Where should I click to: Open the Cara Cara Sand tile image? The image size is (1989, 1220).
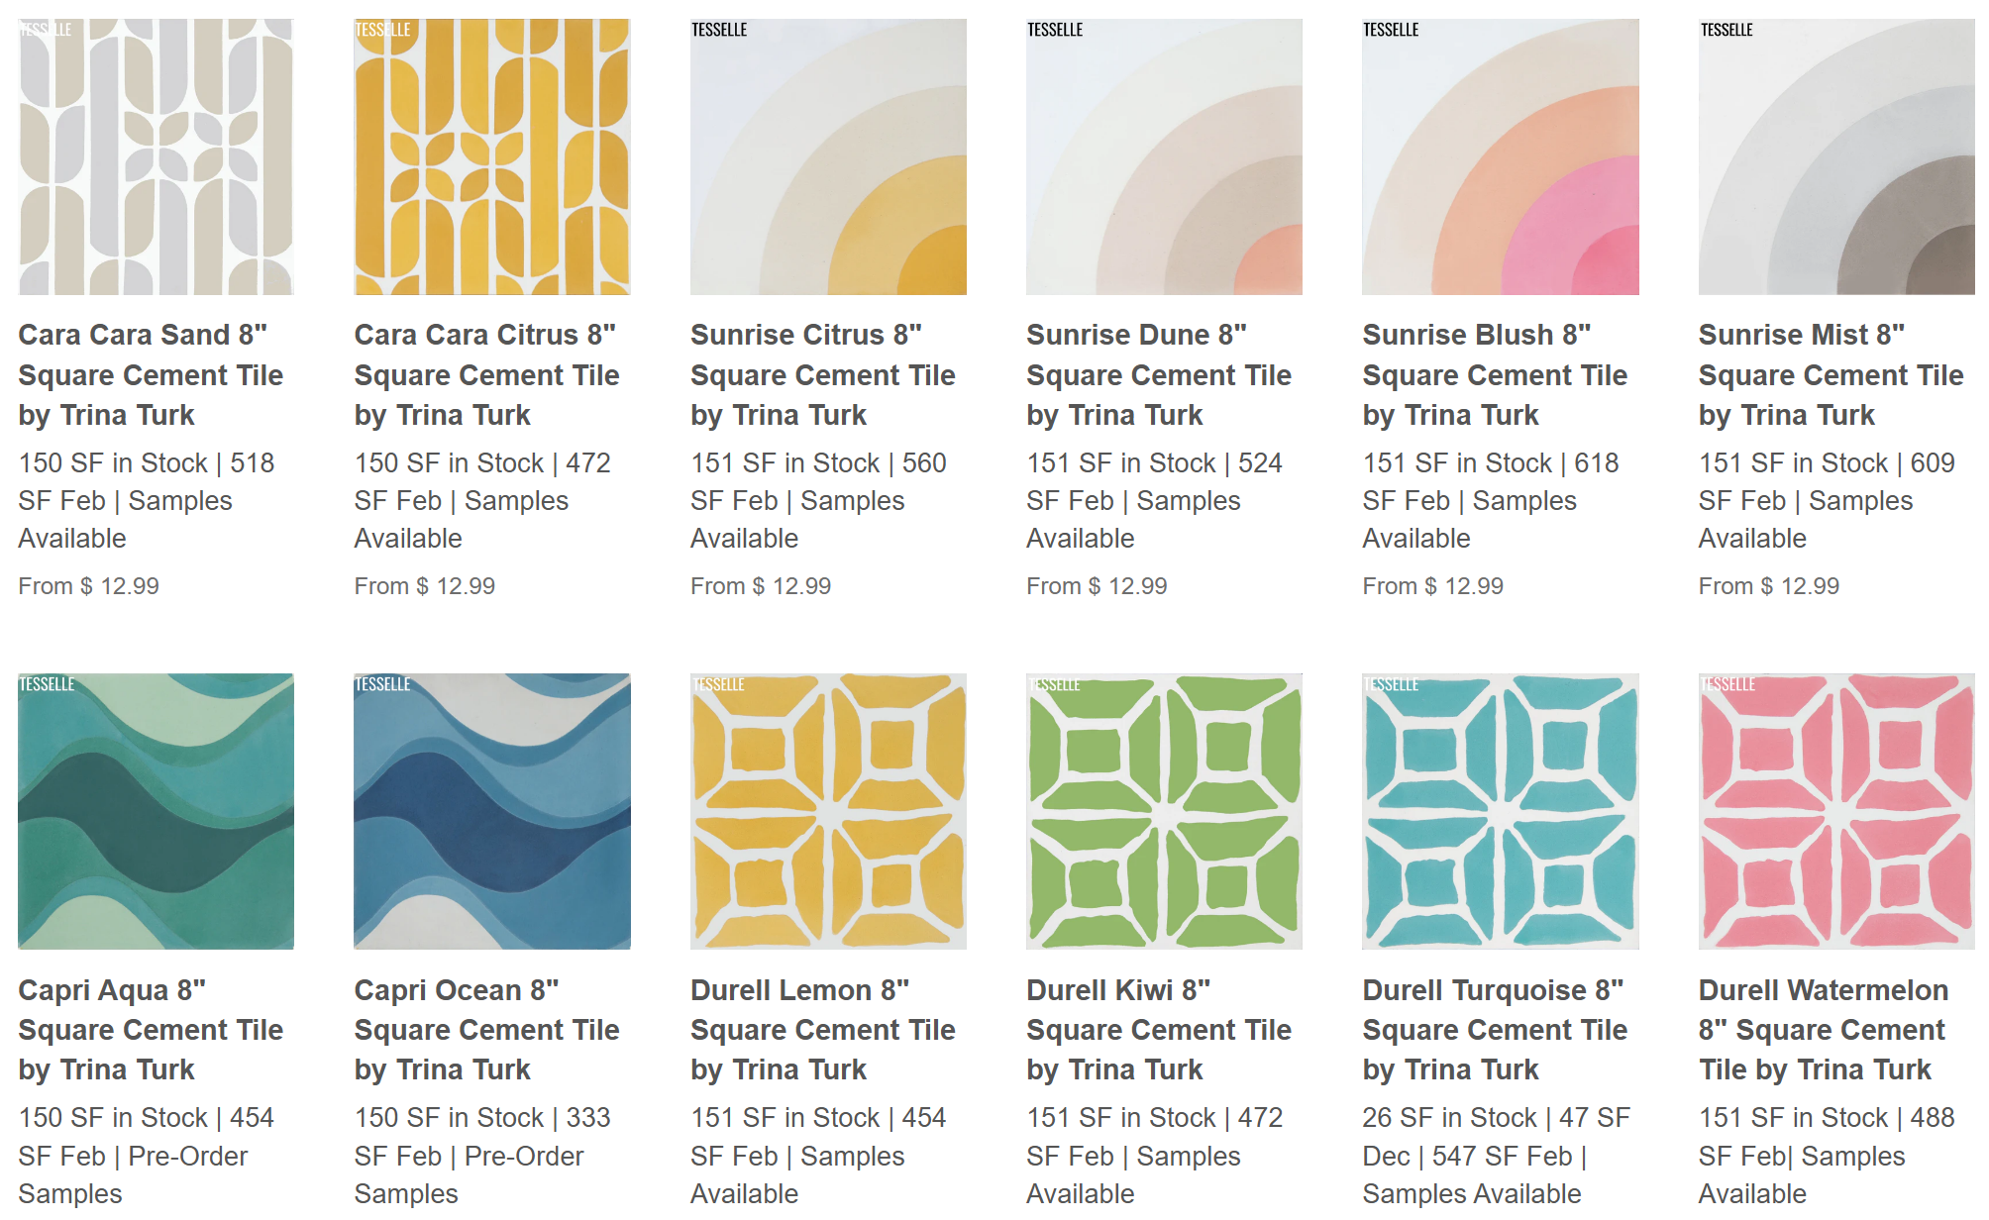[x=156, y=156]
